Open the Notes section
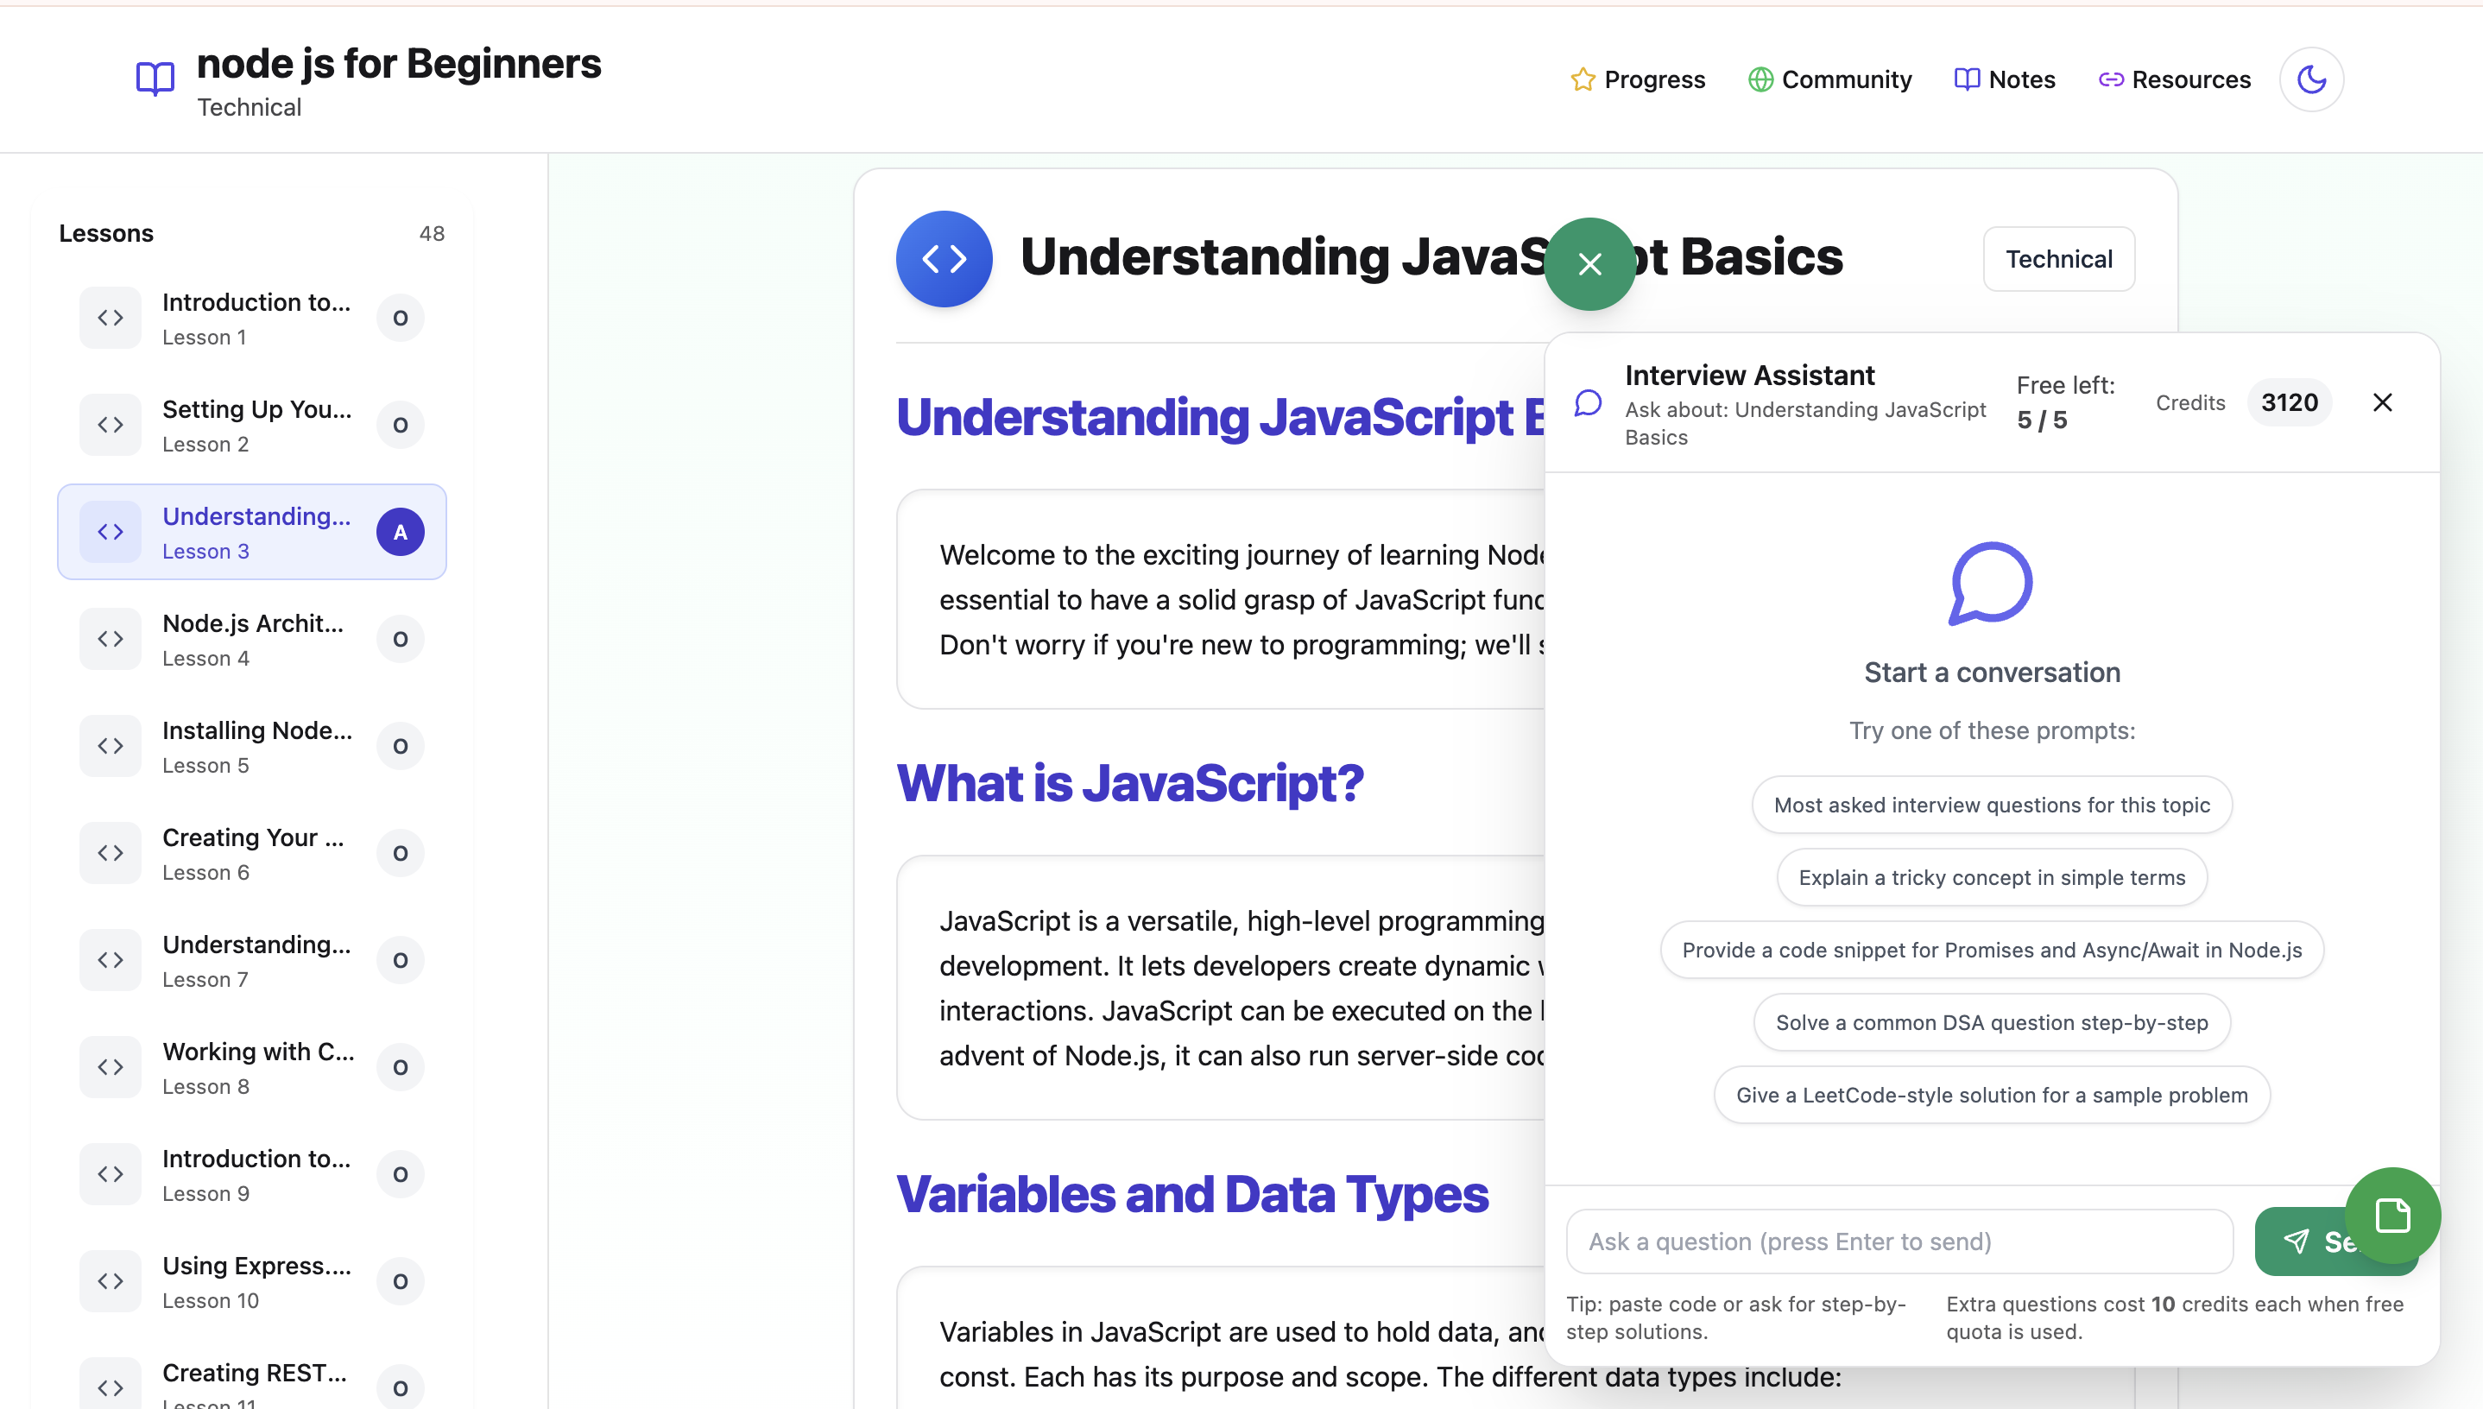Viewport: 2483px width, 1409px height. [2005, 79]
